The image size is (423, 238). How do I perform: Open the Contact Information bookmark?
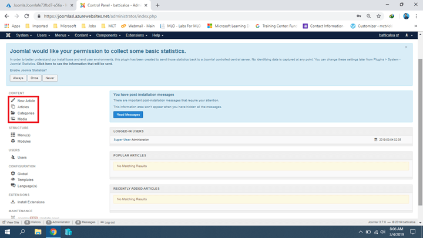point(323,26)
